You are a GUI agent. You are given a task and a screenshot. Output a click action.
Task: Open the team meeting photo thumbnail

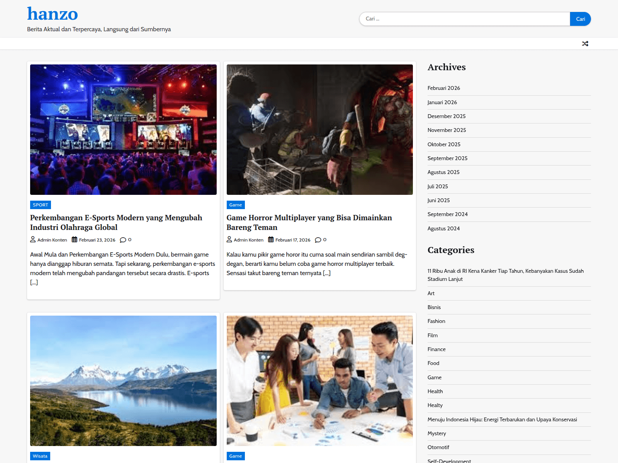click(320, 381)
